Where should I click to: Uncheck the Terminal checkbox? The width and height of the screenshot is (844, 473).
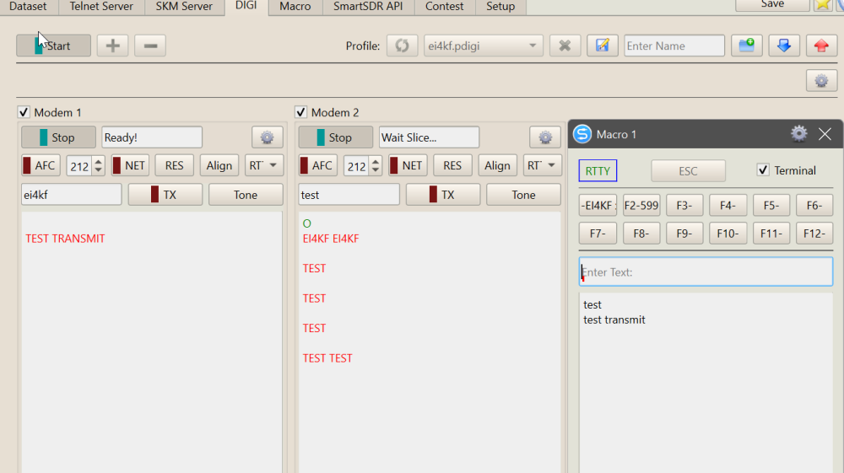[x=763, y=170]
